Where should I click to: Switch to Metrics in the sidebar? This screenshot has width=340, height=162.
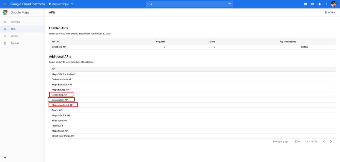(x=14, y=36)
